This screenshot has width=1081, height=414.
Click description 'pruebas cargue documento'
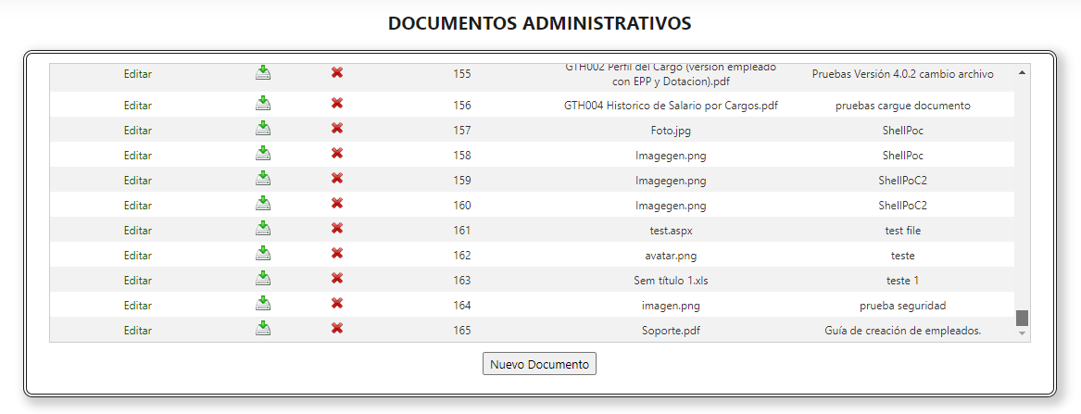[902, 106]
